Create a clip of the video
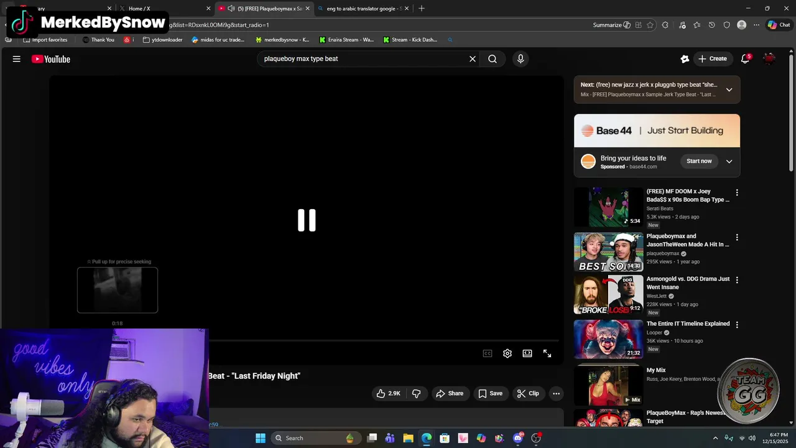 point(528,393)
